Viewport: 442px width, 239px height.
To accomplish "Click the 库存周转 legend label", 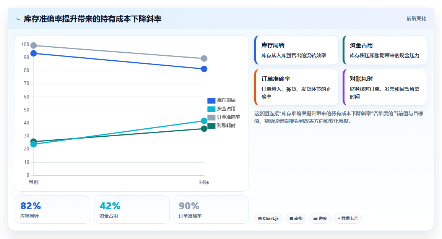I will [226, 100].
